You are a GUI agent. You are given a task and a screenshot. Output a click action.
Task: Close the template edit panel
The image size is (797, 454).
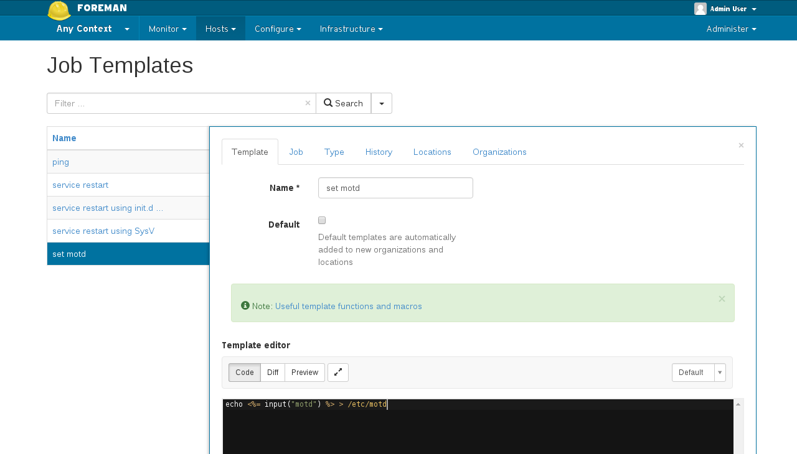pyautogui.click(x=741, y=146)
